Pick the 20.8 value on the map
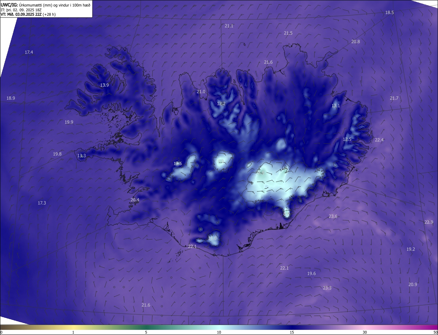Screen dimensions: 438x335 pos(356,41)
